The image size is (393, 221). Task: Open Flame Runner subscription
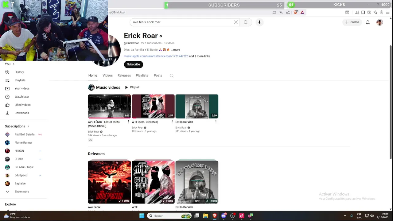click(24, 143)
